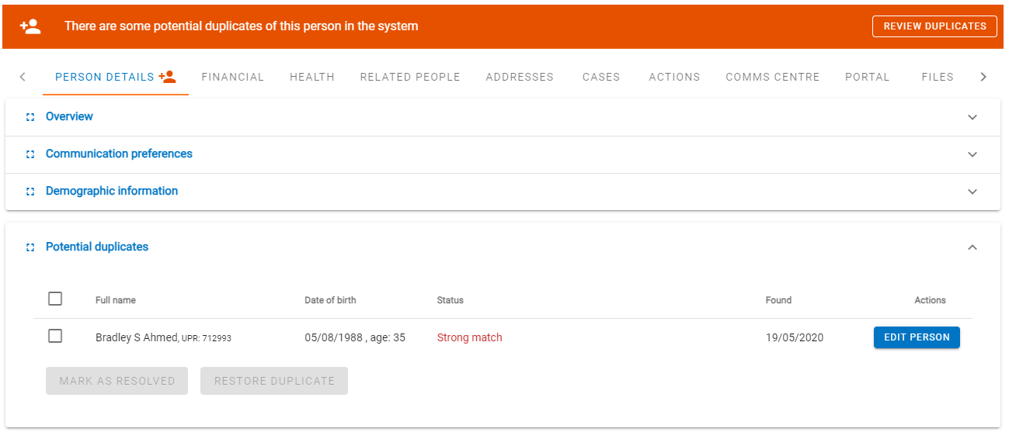Show more tabs with the right arrow
This screenshot has height=432, width=1009.
click(x=983, y=77)
